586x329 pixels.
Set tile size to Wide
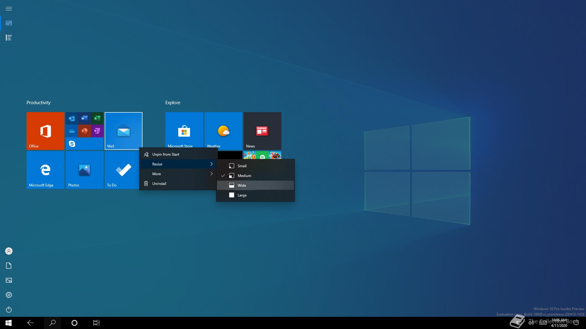point(255,186)
